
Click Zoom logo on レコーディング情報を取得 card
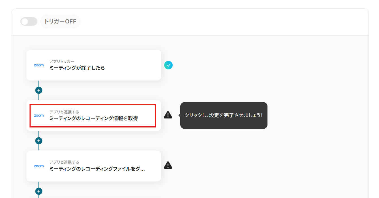(x=39, y=116)
